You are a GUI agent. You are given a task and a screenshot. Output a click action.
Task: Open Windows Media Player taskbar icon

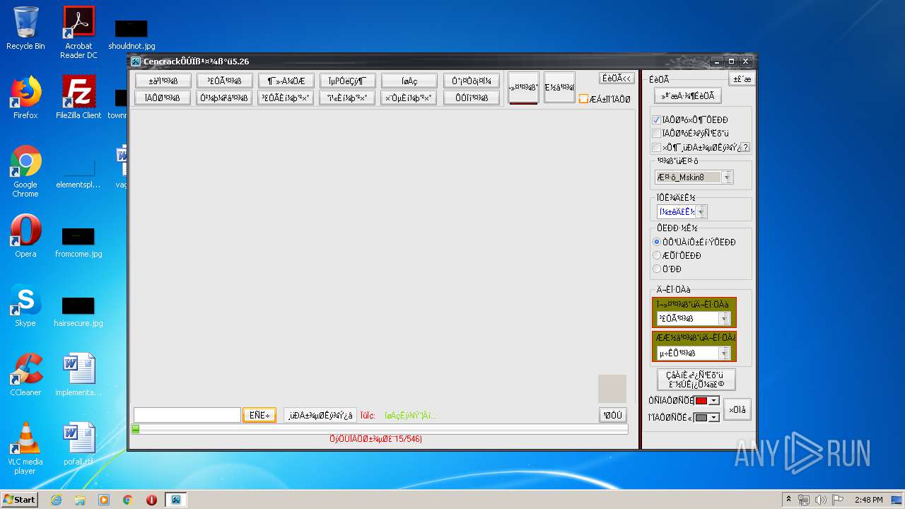pyautogui.click(x=104, y=500)
